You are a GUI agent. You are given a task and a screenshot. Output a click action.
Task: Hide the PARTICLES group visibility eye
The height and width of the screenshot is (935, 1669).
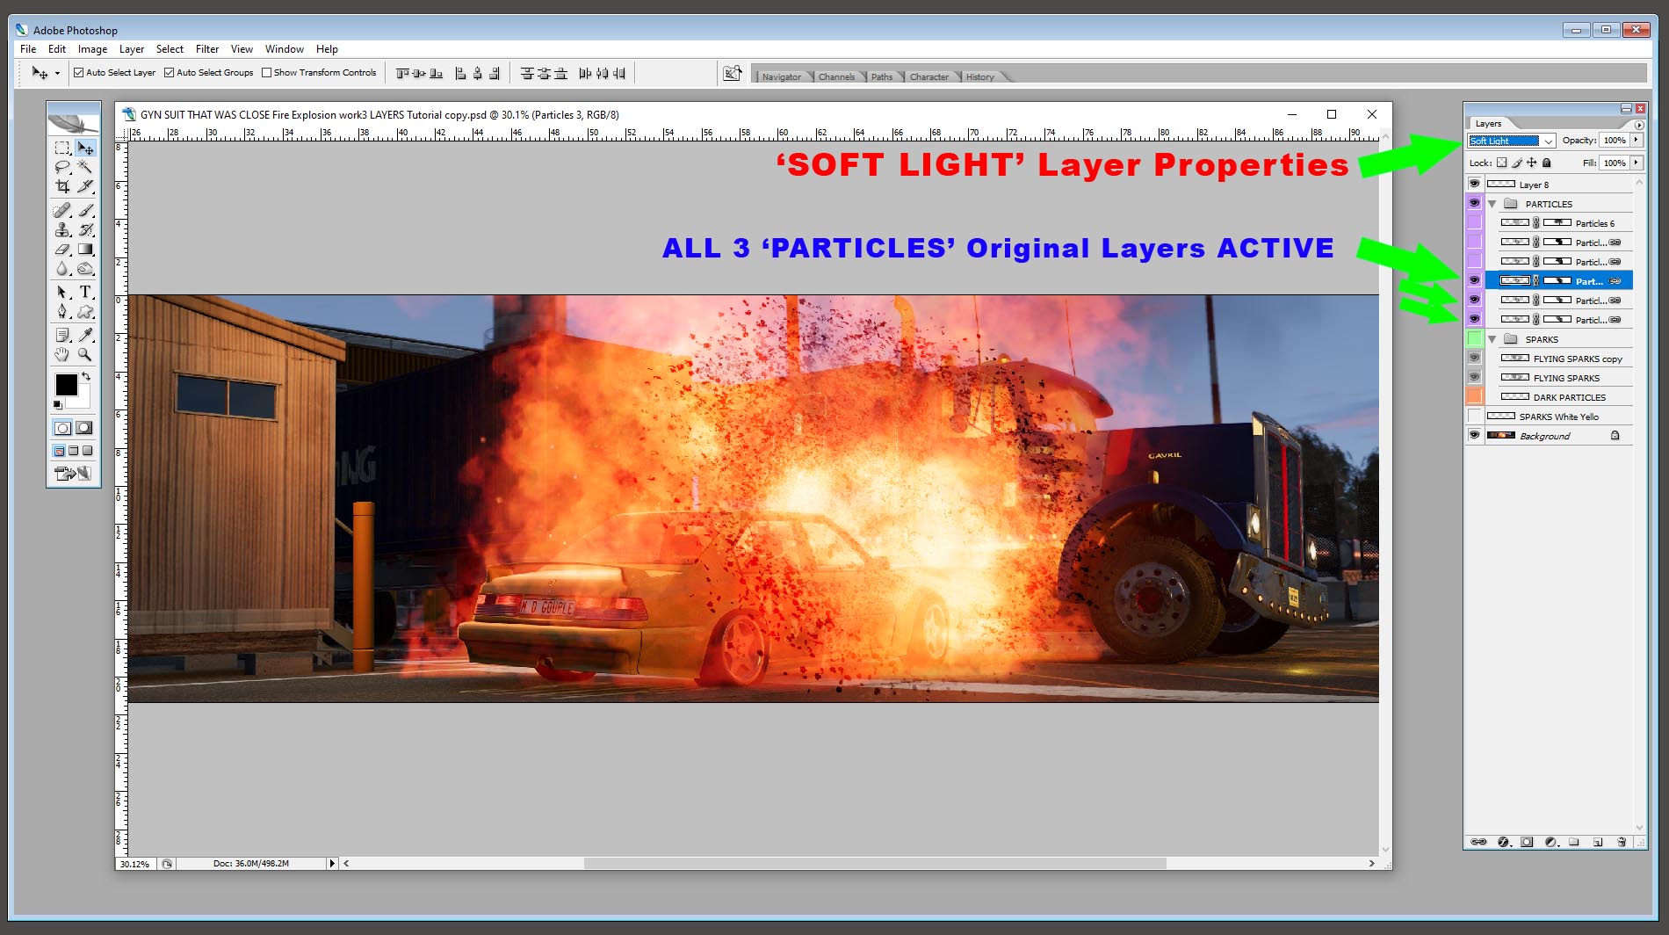click(x=1475, y=203)
